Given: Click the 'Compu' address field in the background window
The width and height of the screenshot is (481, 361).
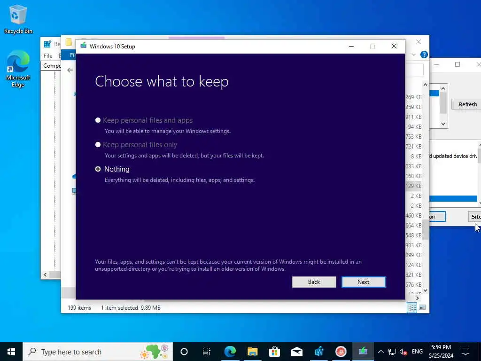Looking at the screenshot, I should click(52, 66).
